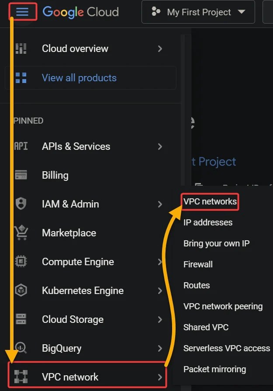The height and width of the screenshot is (391, 273).
Task: Click the hamburger navigation menu icon
Action: coord(23,12)
